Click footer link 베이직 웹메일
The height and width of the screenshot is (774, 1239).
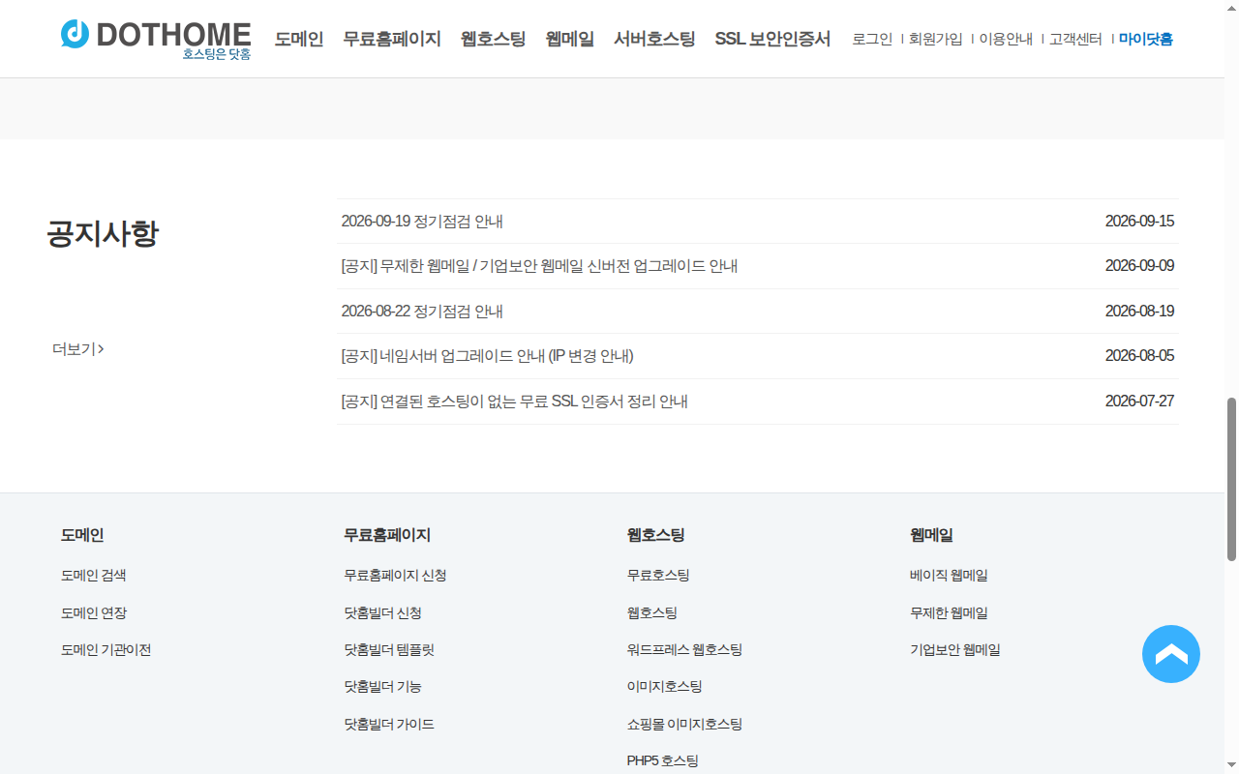[949, 576]
